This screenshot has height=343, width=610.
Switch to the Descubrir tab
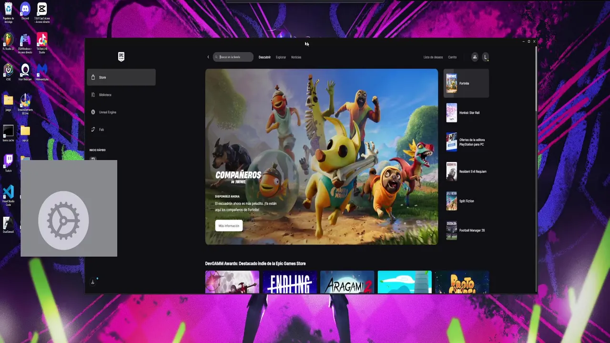point(264,57)
